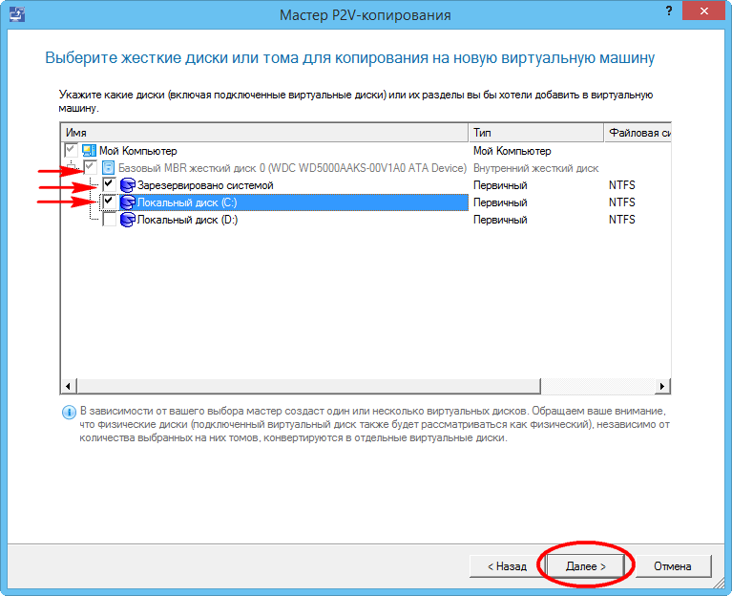The width and height of the screenshot is (732, 596).
Task: Click the P2V wizard title bar icon
Action: coord(17,14)
